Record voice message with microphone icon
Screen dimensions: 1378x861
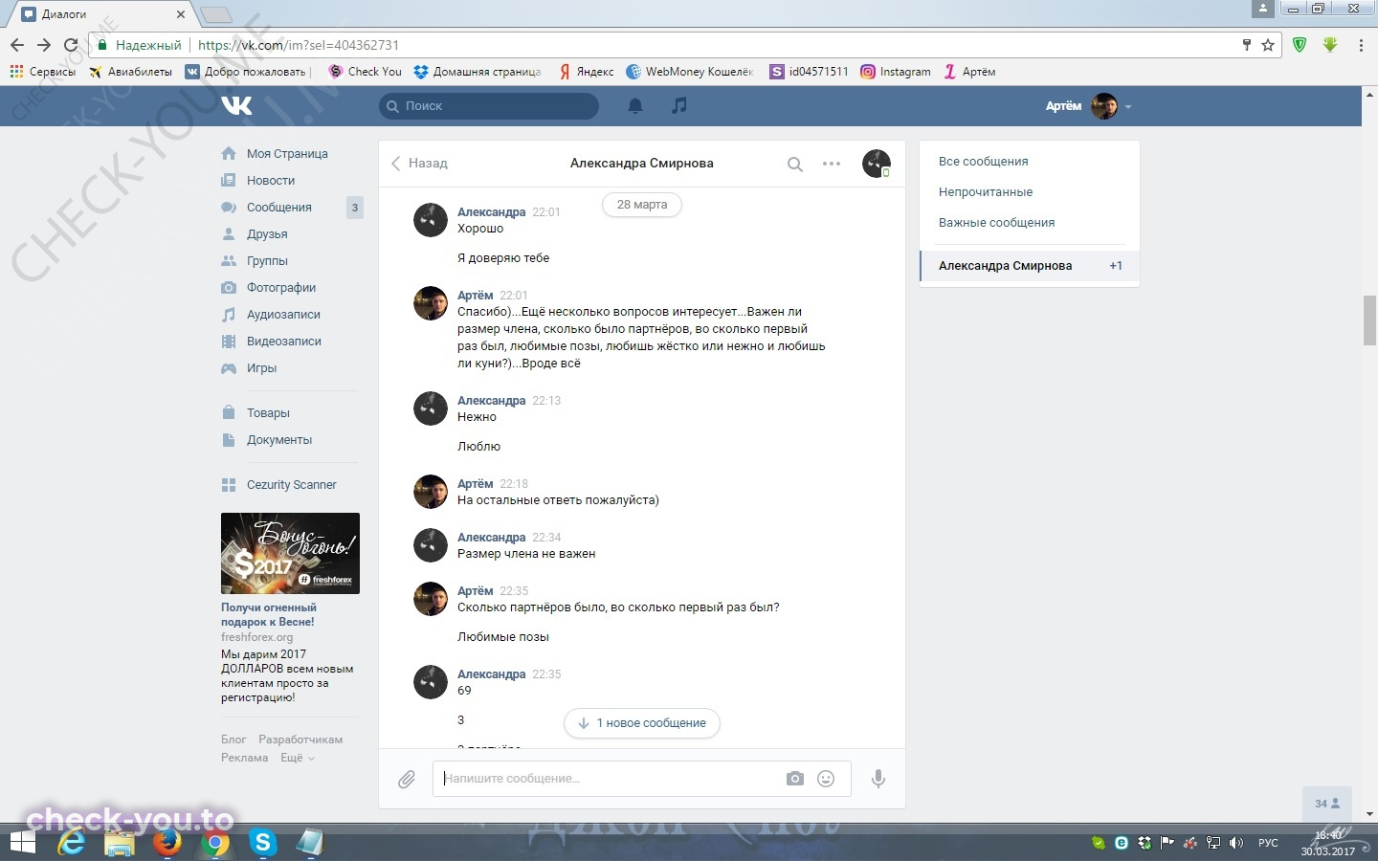point(878,779)
